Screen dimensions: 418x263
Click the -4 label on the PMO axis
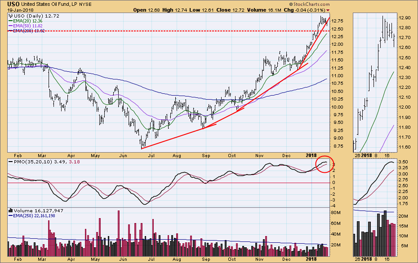coord(333,206)
